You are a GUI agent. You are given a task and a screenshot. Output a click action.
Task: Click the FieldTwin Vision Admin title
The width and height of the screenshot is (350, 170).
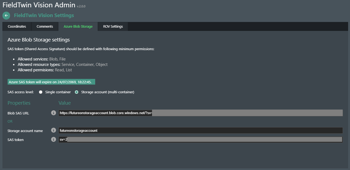pos(39,5)
